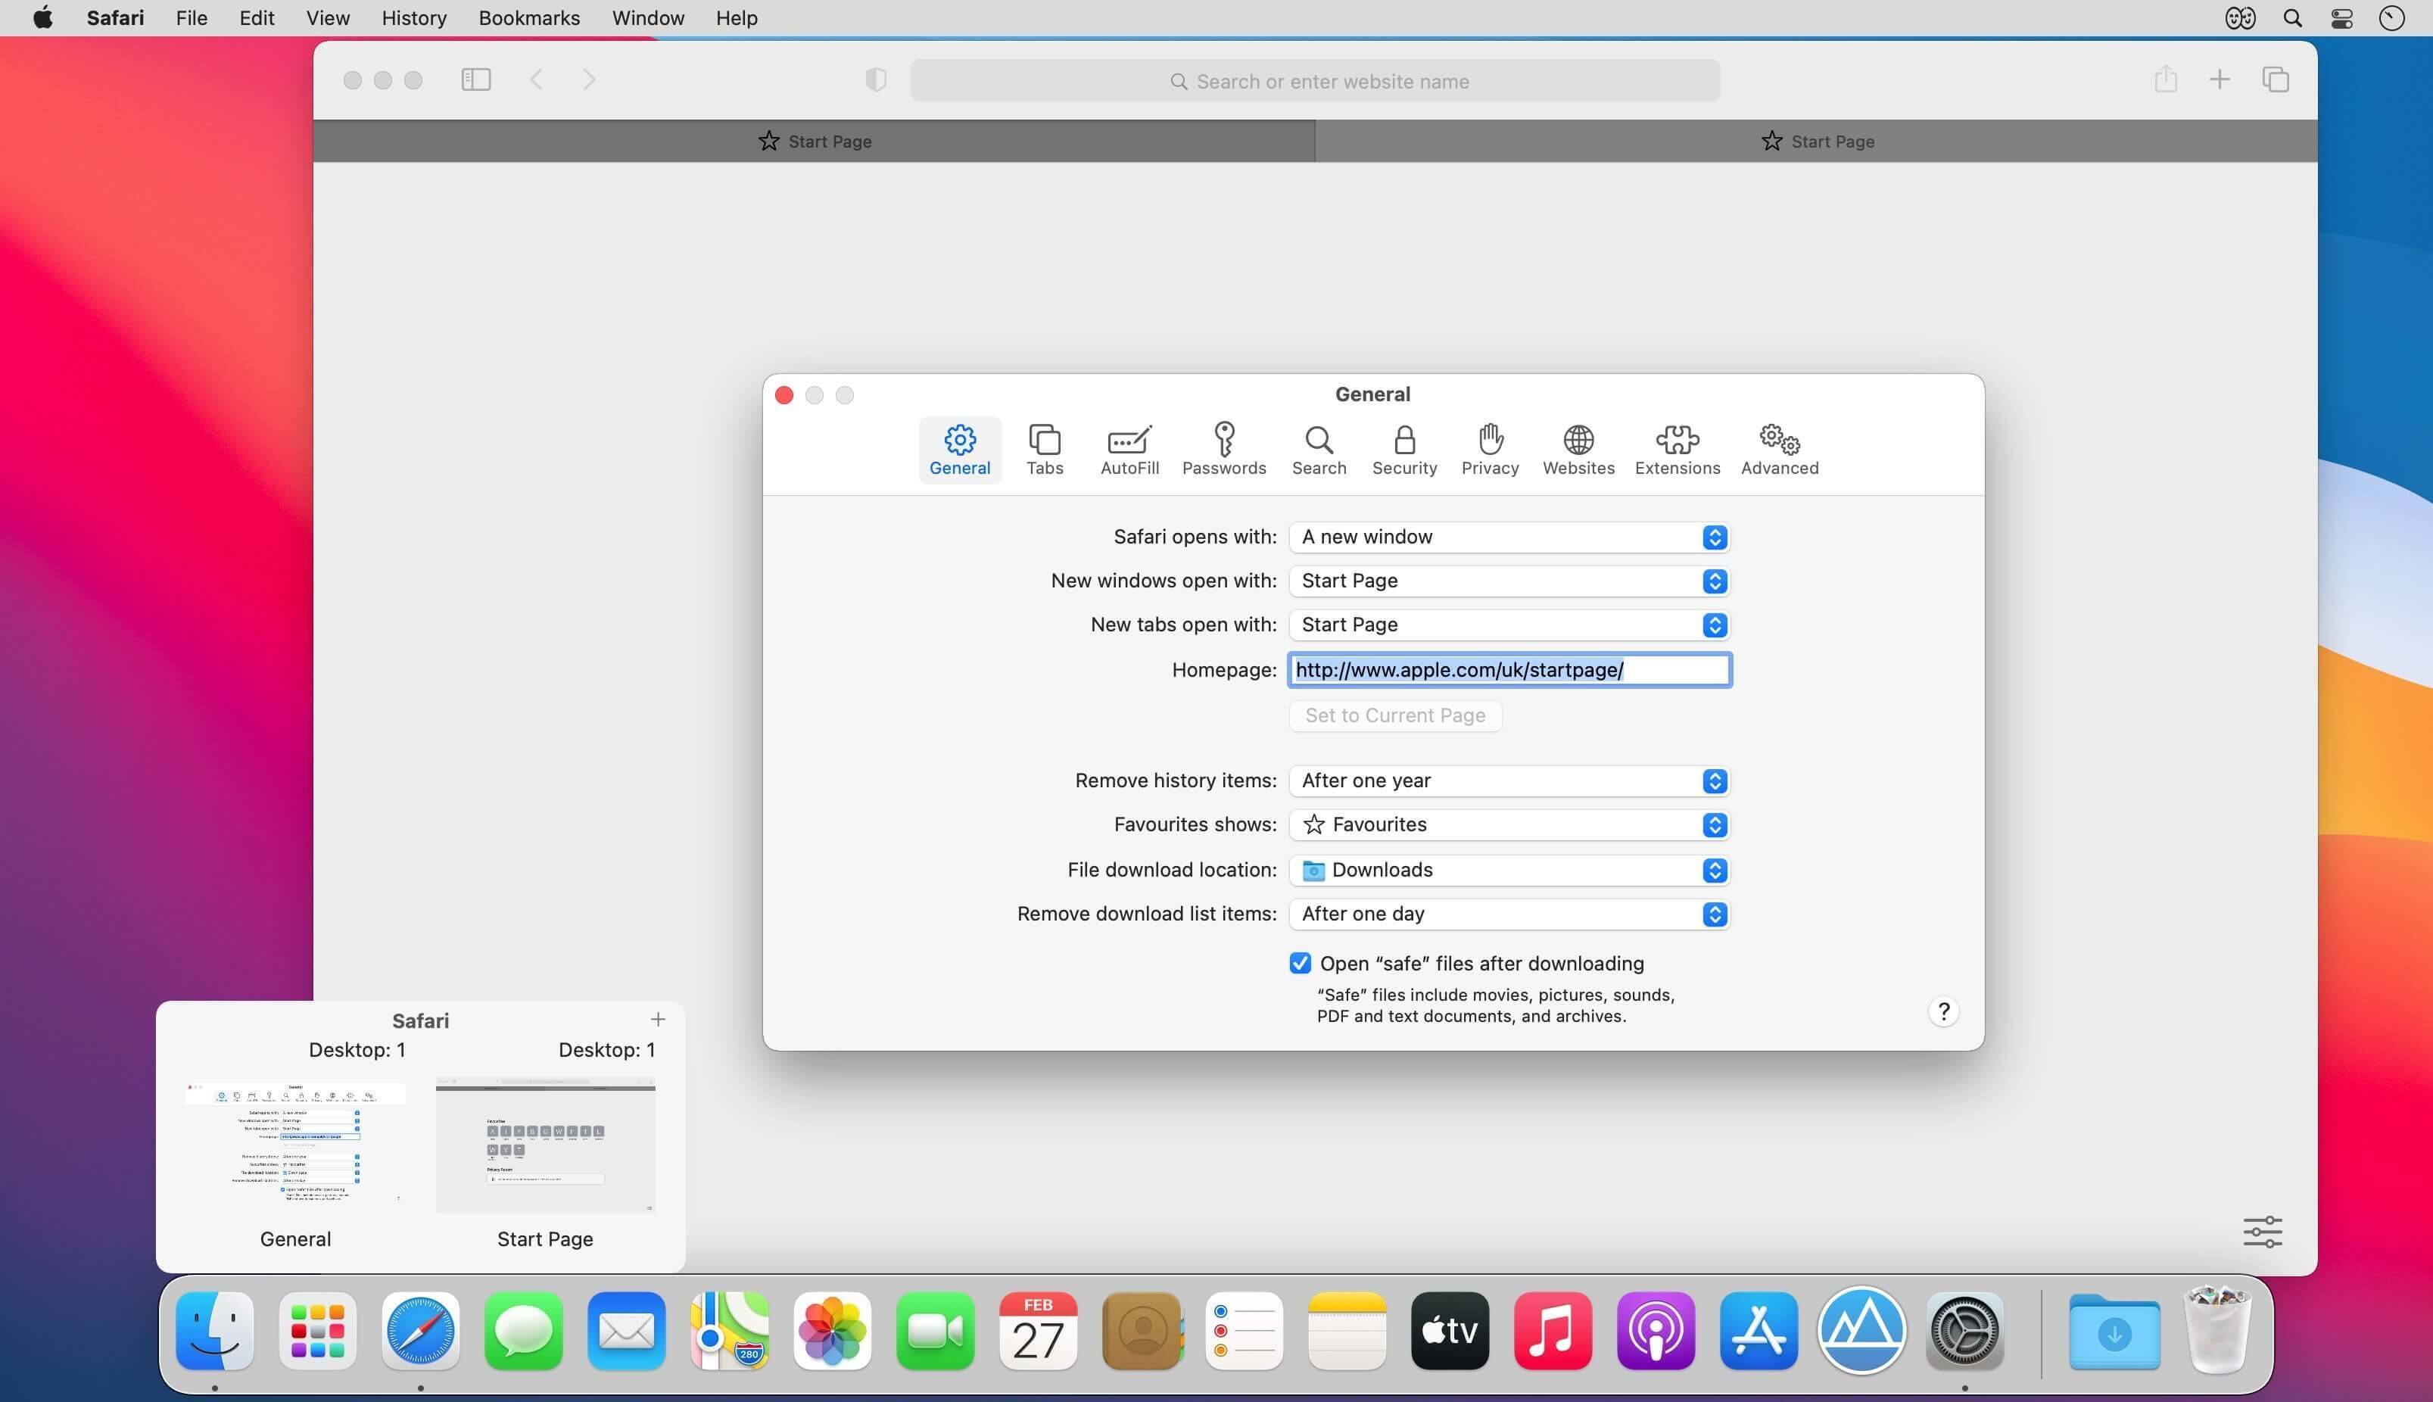Select the second Start Page tab

[1816, 142]
